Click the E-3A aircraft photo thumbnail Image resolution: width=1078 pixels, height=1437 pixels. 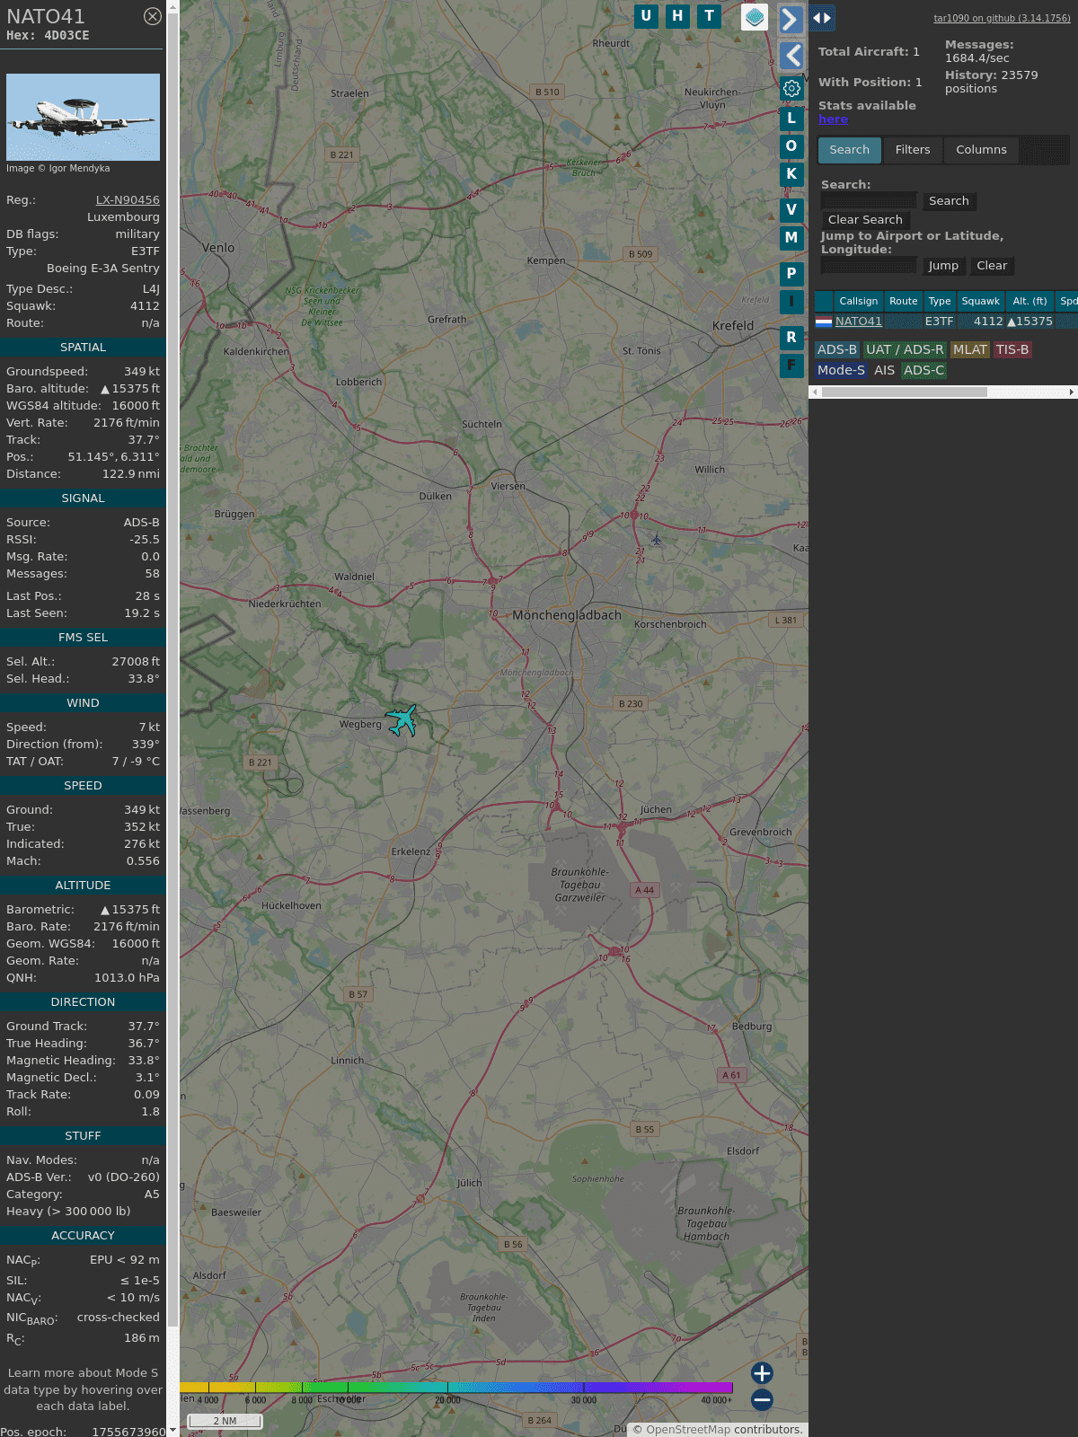click(x=83, y=117)
